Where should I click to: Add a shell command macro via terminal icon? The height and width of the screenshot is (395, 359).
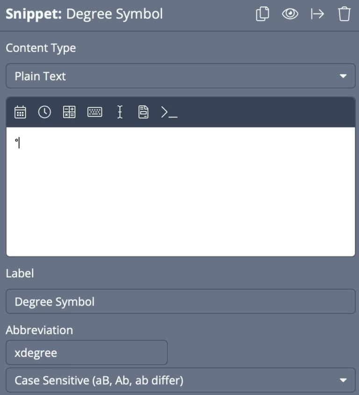170,112
